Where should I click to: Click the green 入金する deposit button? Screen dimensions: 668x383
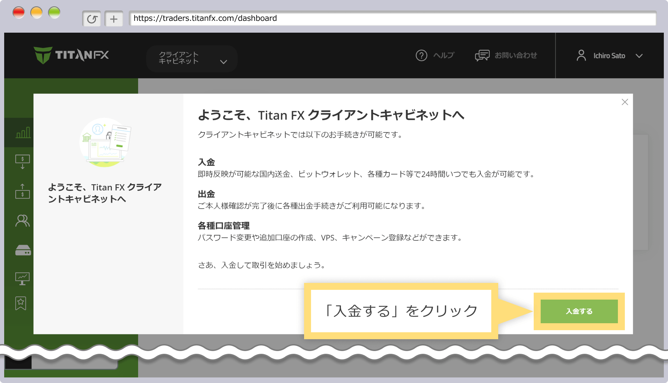(x=579, y=311)
